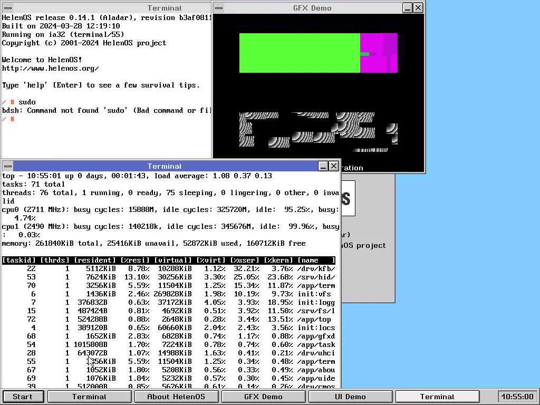540x405 pixels.
Task: Click the [virtual] column header
Action: pos(173,260)
